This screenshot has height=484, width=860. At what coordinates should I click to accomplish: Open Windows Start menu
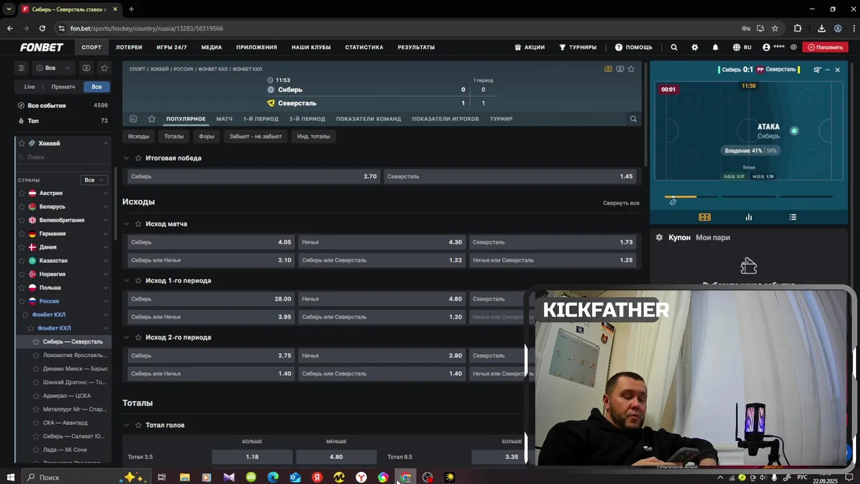[11, 477]
